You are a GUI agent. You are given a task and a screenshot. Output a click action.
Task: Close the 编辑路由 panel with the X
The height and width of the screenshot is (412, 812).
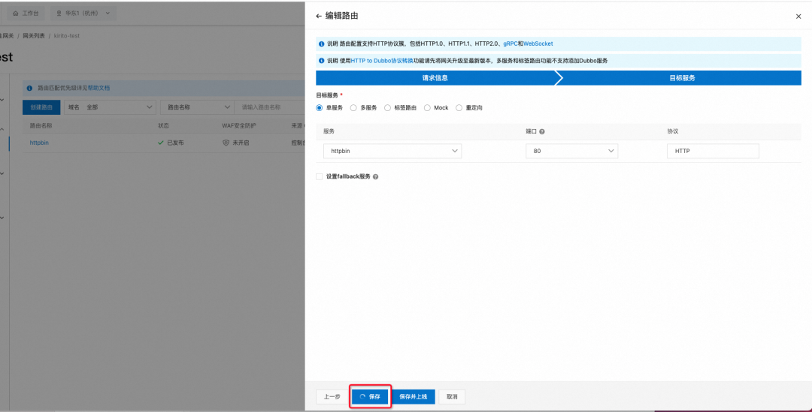[x=798, y=17]
